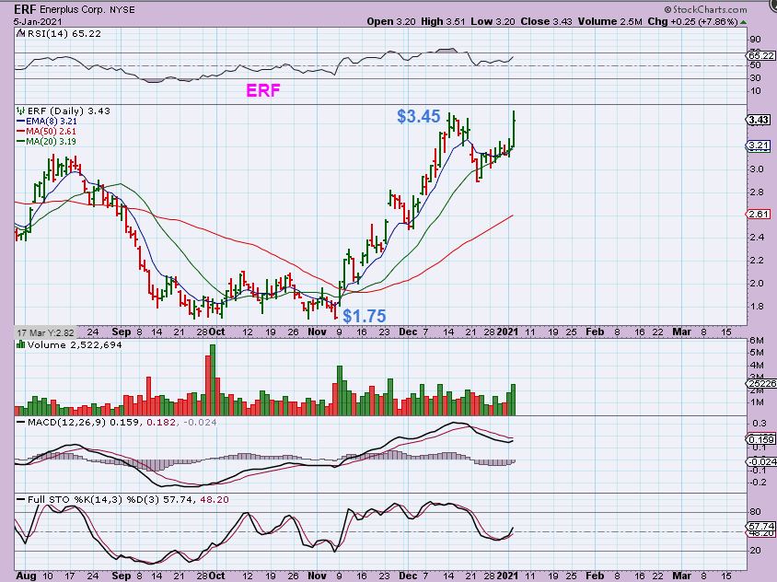This screenshot has width=777, height=582.
Task: Click the '2.61' MA(50) price tag on right axis
Action: [759, 215]
